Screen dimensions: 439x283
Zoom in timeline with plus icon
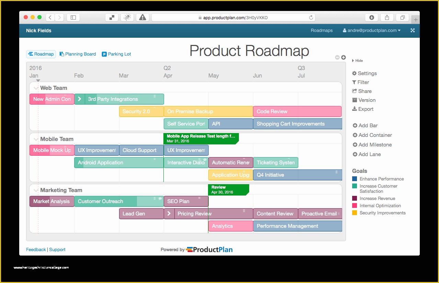(343, 57)
